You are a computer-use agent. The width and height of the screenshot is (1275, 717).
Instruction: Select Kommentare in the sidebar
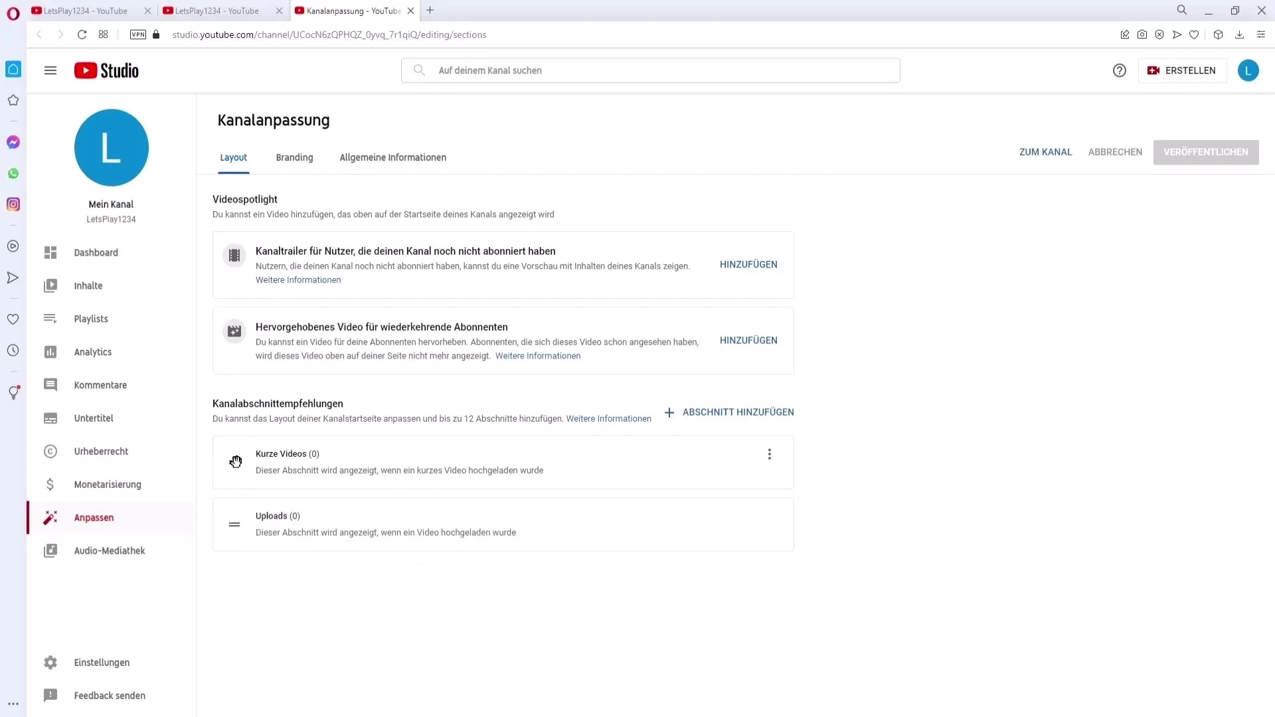coord(100,384)
